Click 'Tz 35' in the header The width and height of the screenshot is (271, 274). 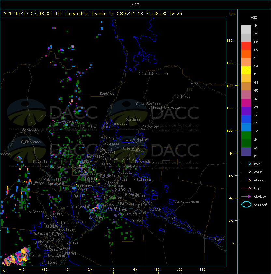pyautogui.click(x=176, y=14)
